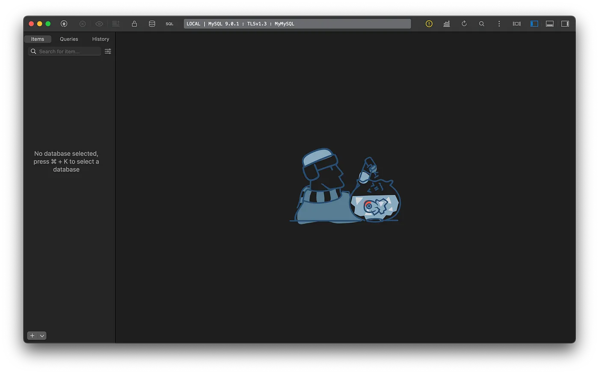Click the toolbar magnifier search icon
This screenshot has width=599, height=374.
[482, 24]
